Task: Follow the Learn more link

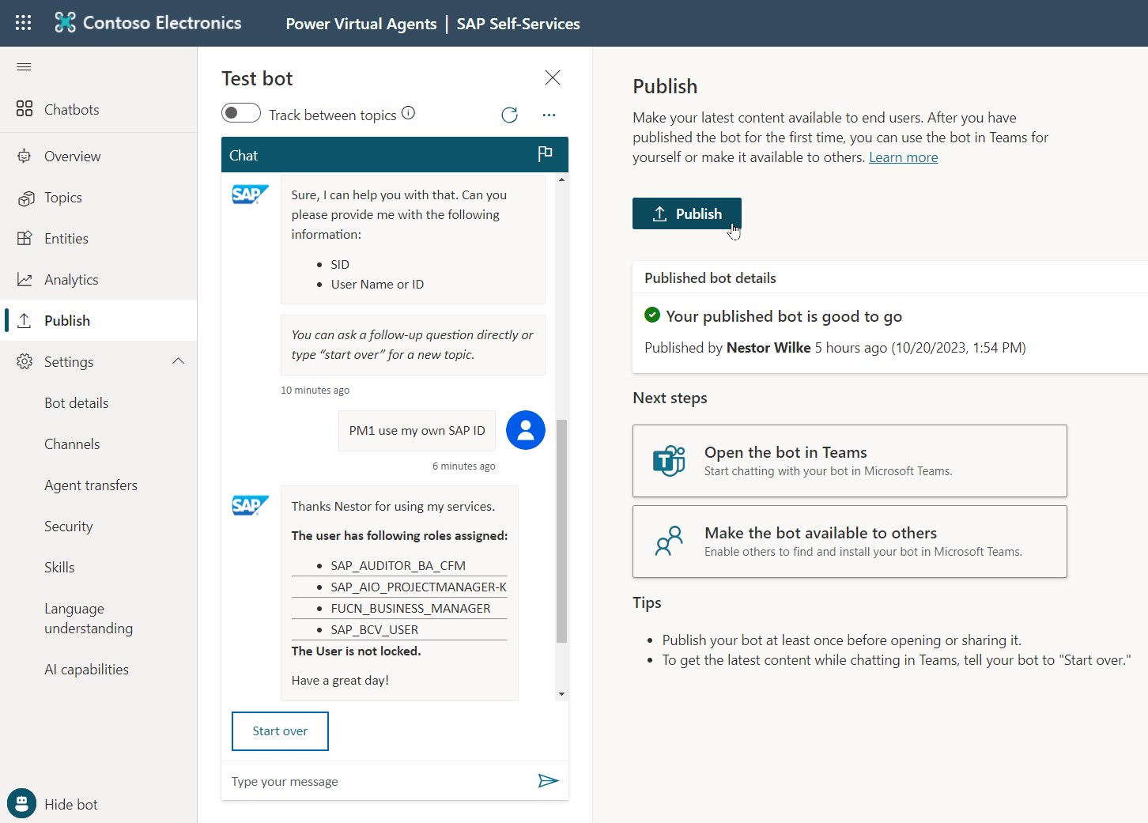Action: point(904,157)
